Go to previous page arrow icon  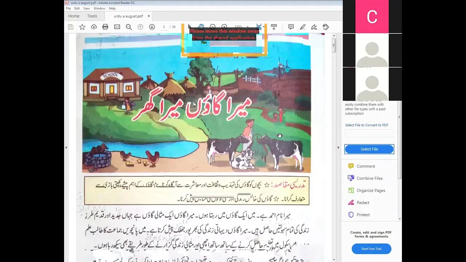pyautogui.click(x=140, y=27)
